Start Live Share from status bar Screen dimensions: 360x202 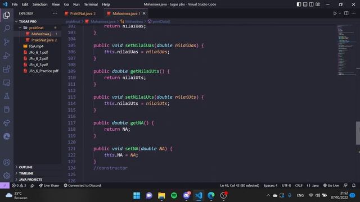[49, 186]
